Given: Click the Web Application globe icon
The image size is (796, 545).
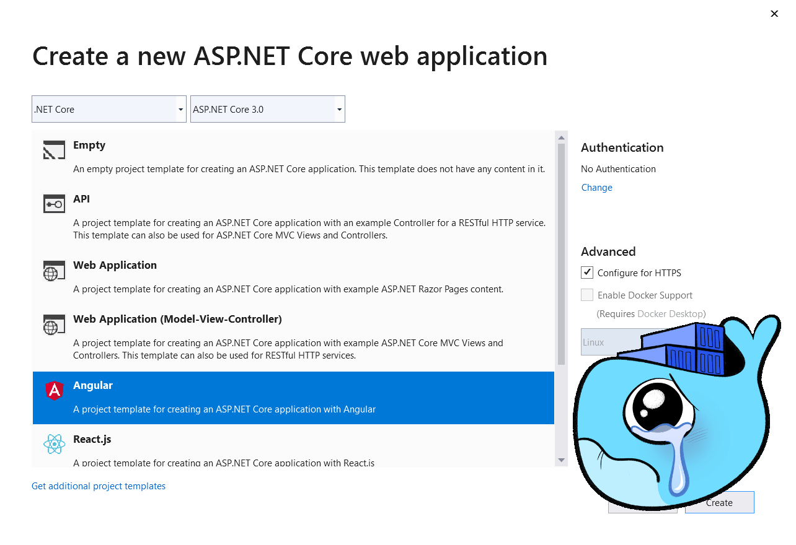Looking at the screenshot, I should coord(54,270).
